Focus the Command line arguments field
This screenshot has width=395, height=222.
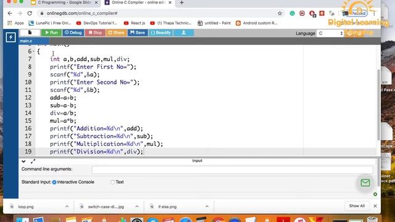click(232, 170)
